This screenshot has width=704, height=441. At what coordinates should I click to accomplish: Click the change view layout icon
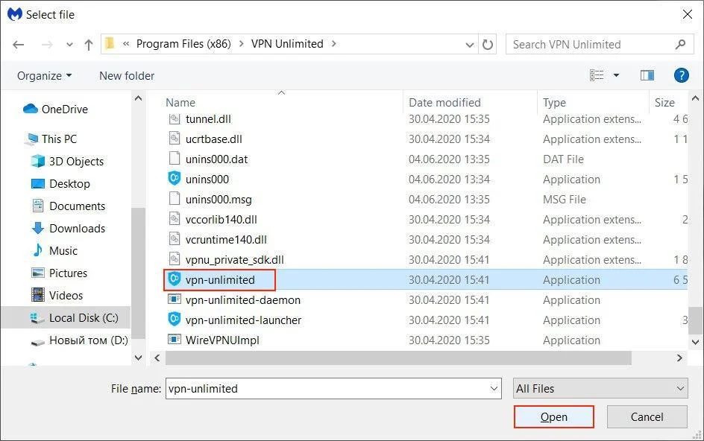click(597, 75)
